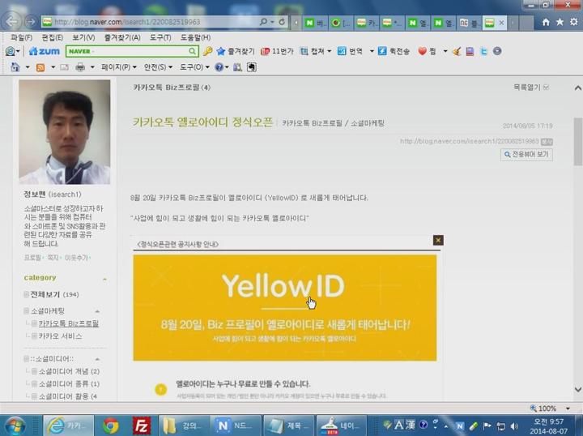Image resolution: width=583 pixels, height=436 pixels.
Task: Click the 프로필 link under the bio
Action: coord(32,258)
